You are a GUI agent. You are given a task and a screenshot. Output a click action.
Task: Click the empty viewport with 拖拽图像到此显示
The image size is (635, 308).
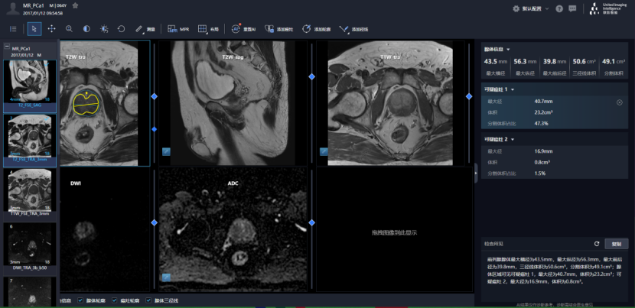[394, 230]
